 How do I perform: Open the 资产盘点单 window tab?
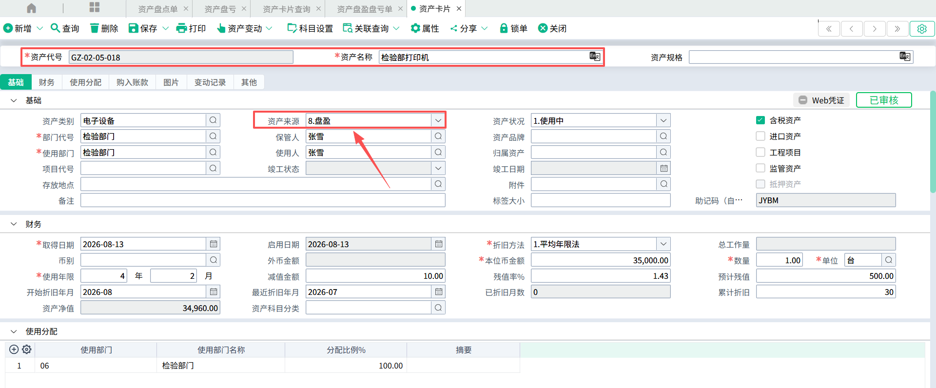[x=158, y=9]
